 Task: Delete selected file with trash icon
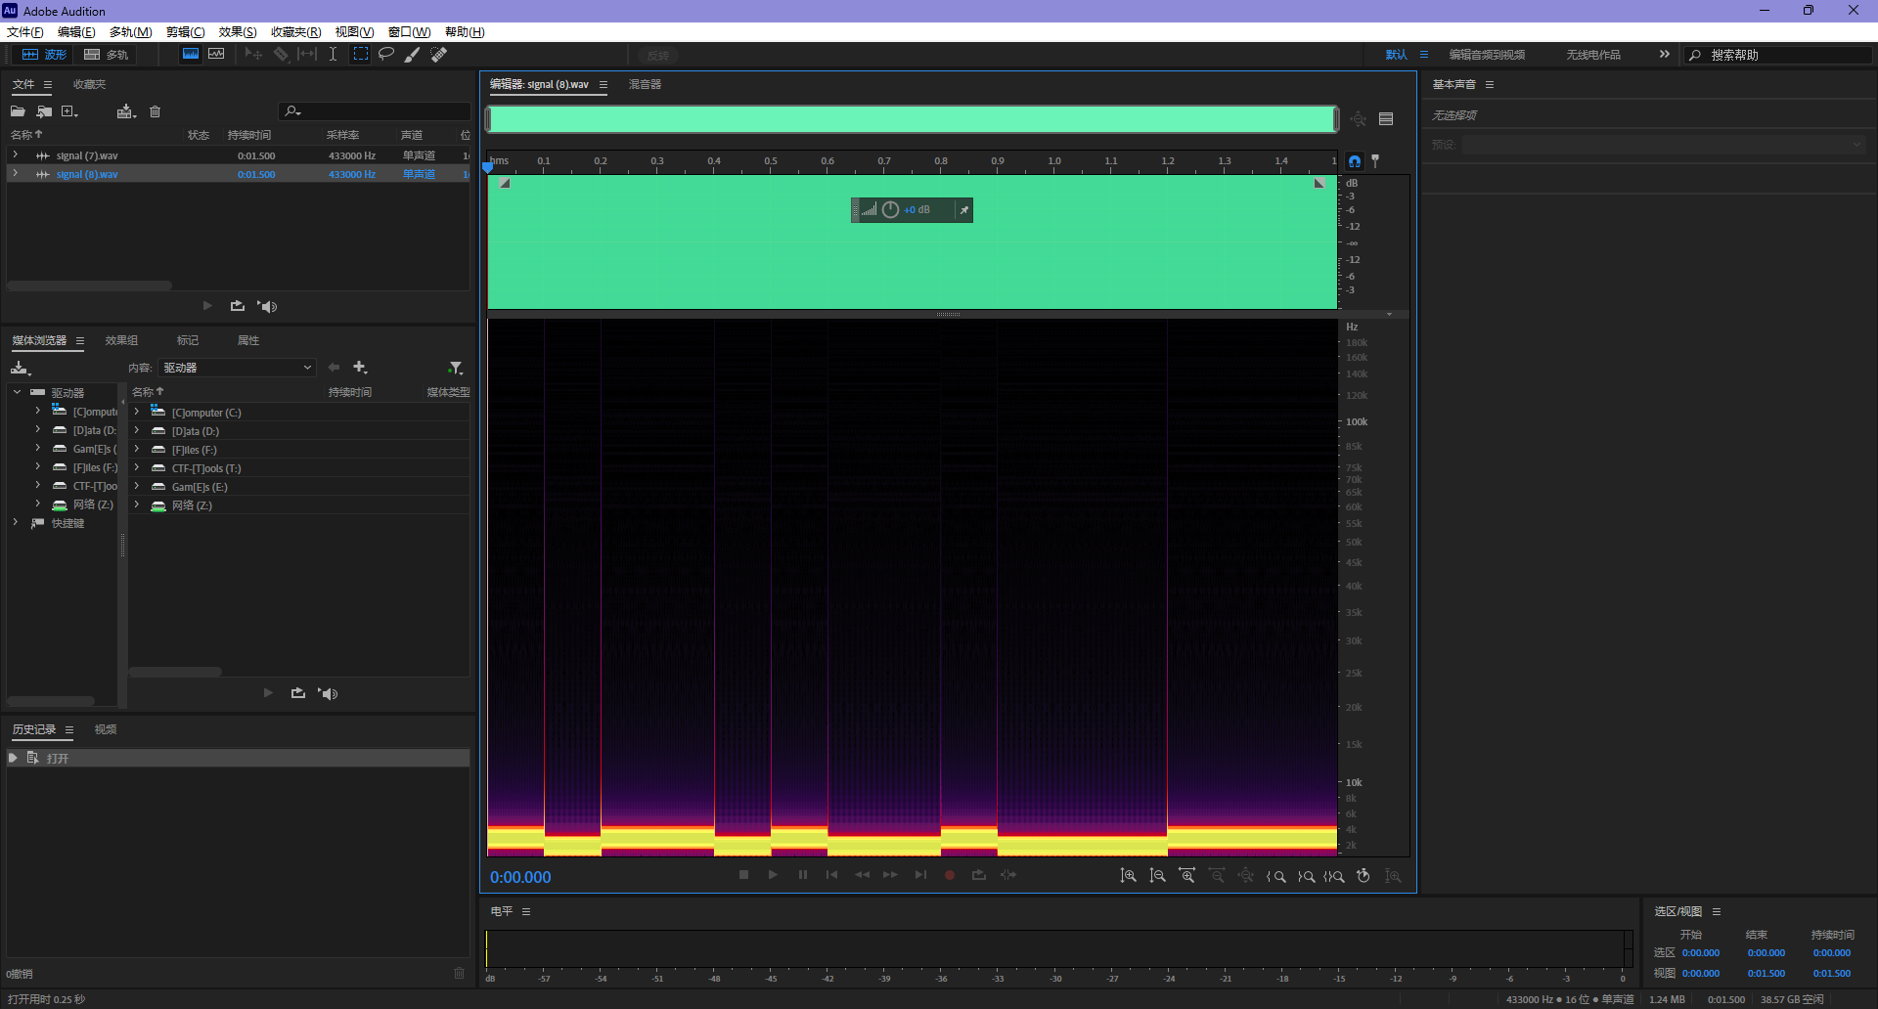155,111
